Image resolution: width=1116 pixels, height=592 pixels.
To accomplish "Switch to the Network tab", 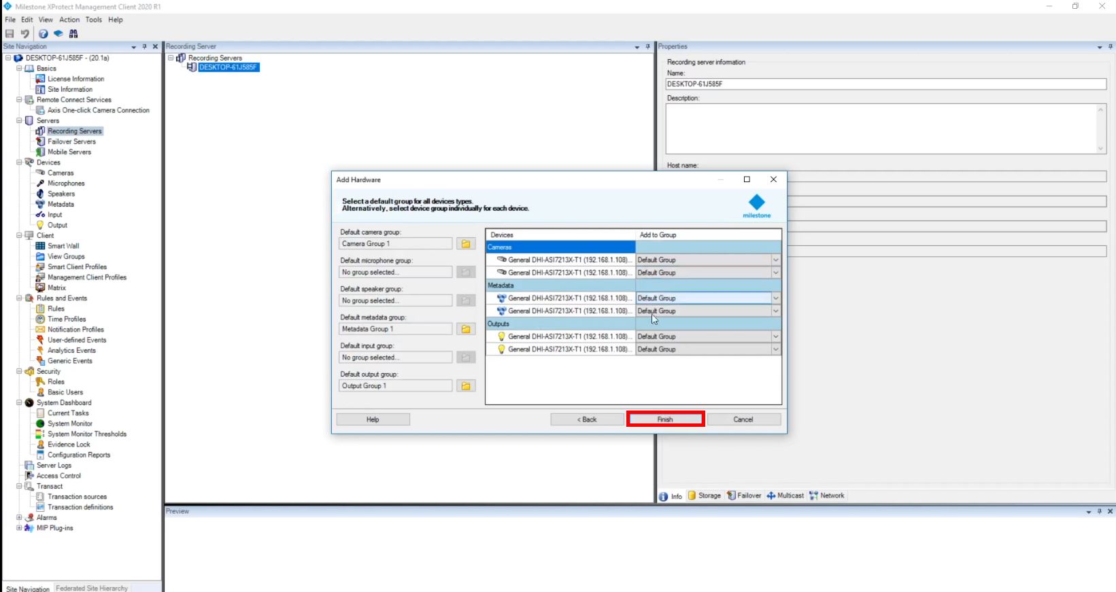I will click(827, 496).
